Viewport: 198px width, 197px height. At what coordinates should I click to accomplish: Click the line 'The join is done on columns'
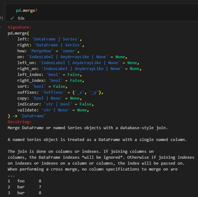[81, 152]
